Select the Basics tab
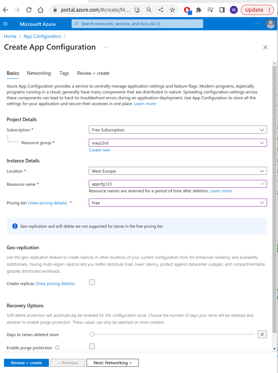278x373 pixels. pyautogui.click(x=13, y=73)
